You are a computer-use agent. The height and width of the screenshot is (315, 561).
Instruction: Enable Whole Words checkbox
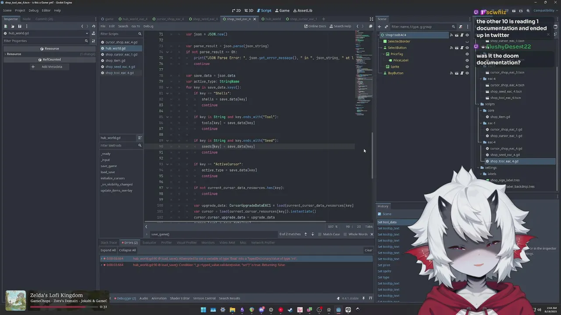tap(345, 234)
